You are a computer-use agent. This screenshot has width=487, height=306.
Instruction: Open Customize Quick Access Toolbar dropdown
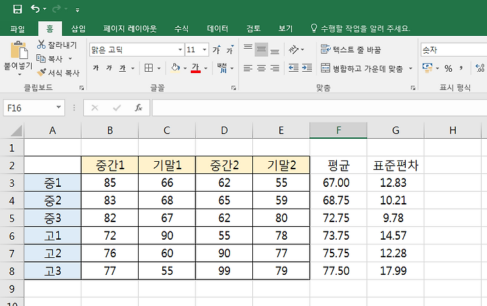77,10
